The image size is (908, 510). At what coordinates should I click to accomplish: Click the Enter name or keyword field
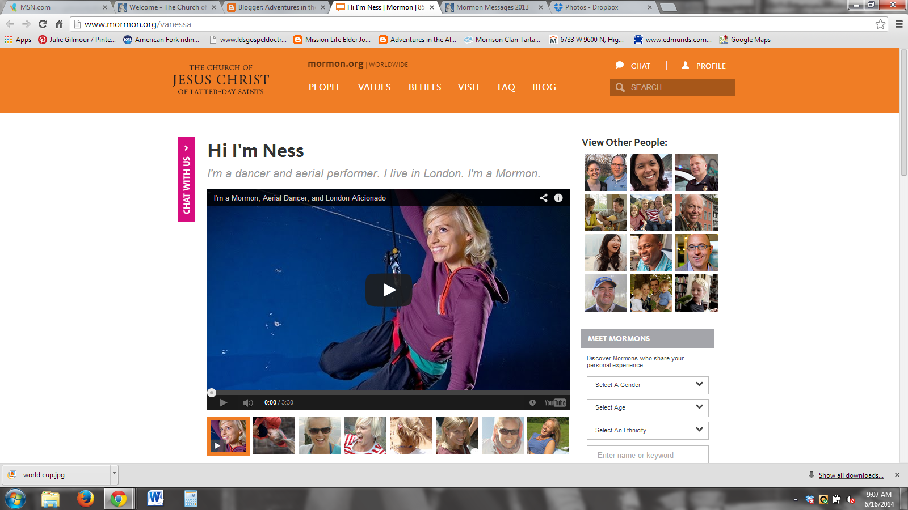click(648, 454)
